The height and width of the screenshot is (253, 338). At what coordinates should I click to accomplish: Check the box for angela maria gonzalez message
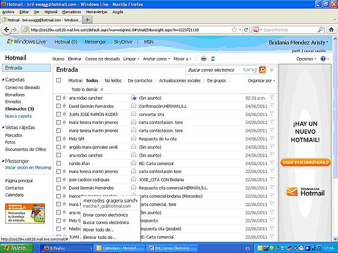tap(59, 147)
